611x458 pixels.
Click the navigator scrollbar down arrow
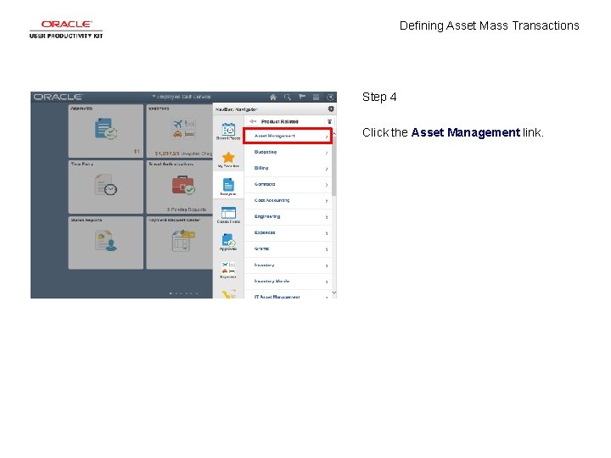click(x=334, y=293)
